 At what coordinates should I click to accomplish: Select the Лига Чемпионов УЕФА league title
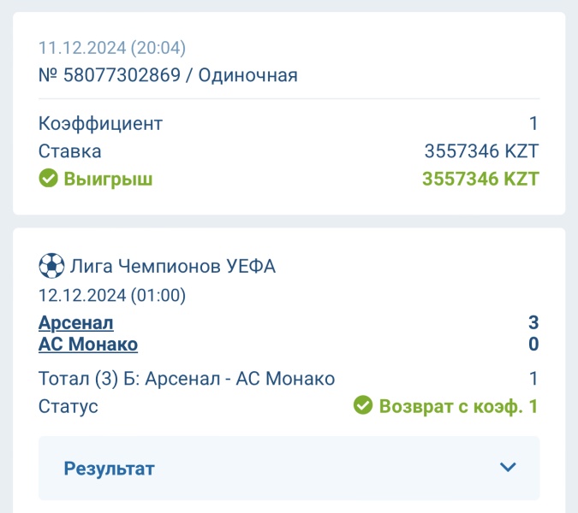pyautogui.click(x=173, y=266)
